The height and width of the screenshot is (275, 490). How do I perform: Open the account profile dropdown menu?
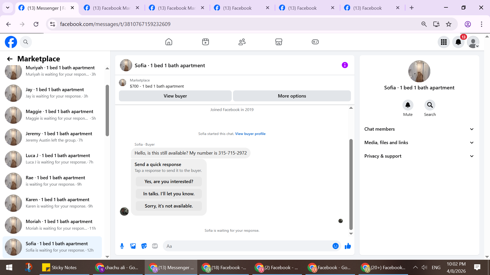coord(473,42)
